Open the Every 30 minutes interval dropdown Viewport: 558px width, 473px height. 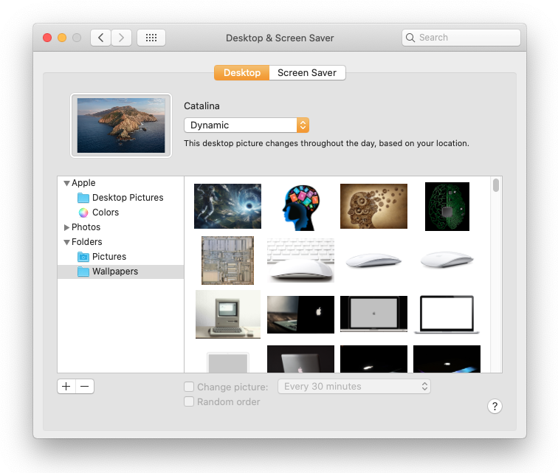coord(354,387)
